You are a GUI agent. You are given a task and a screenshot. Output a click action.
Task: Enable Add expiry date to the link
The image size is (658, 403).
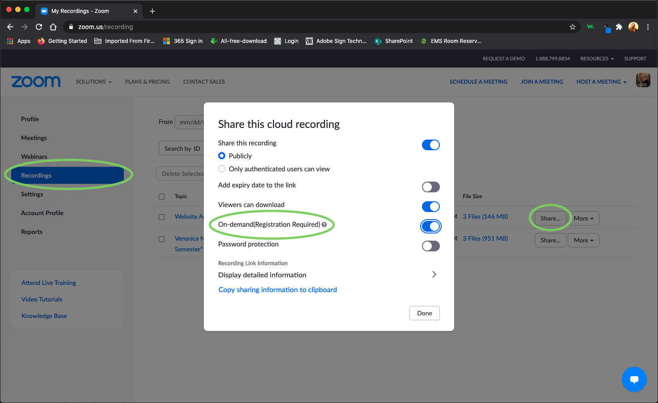(x=430, y=187)
